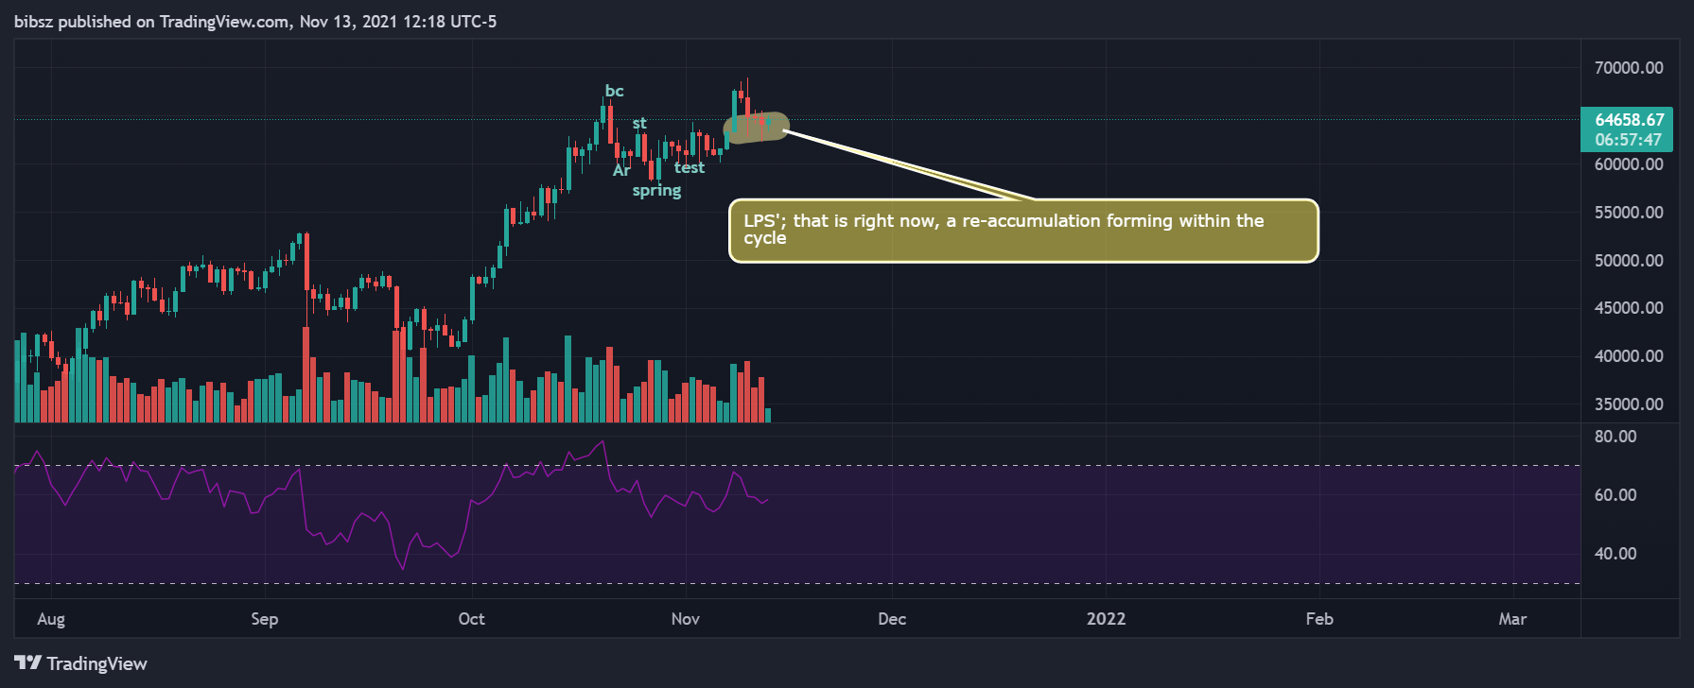Click the current price label 64658.67
This screenshot has width=1694, height=688.
1629,119
